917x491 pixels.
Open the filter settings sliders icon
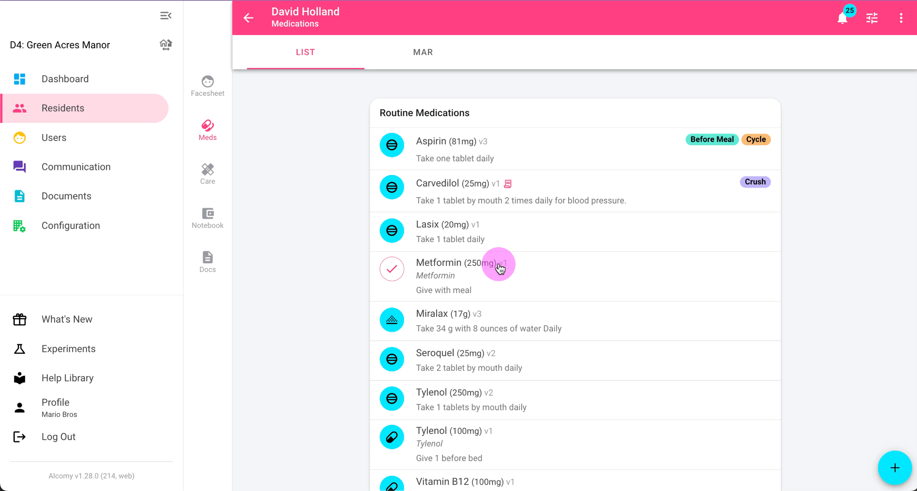tap(872, 18)
